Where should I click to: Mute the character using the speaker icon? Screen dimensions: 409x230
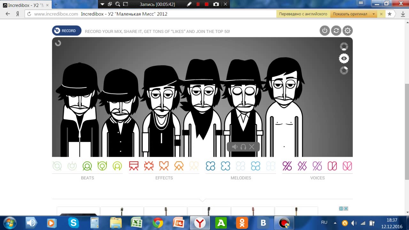(235, 147)
